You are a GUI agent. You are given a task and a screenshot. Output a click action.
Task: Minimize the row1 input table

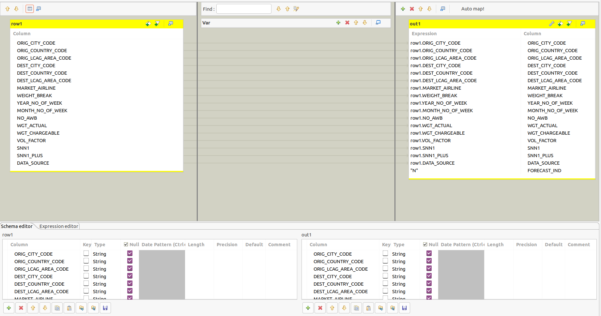171,23
